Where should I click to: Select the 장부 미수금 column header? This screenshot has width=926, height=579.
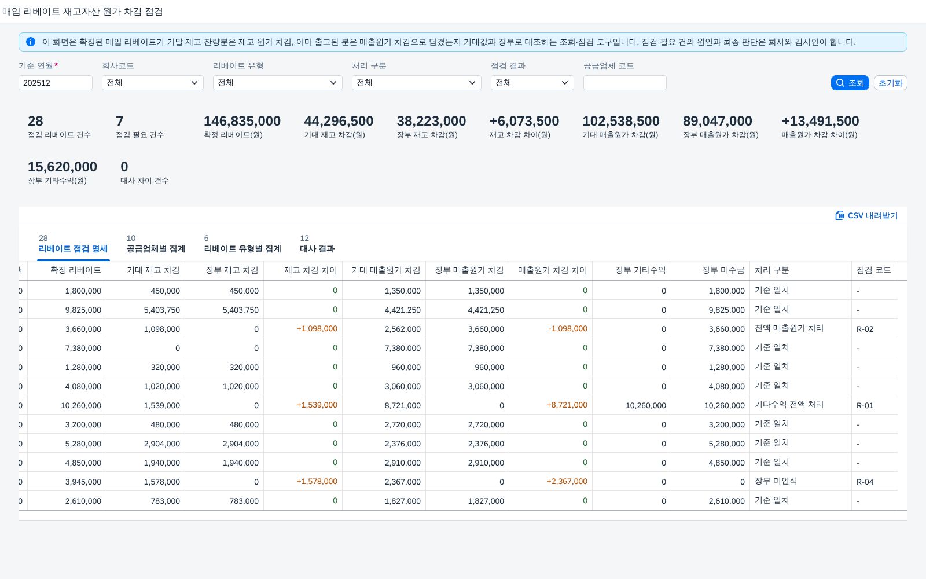[711, 270]
